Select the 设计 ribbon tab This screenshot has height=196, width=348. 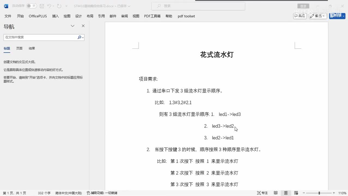[x=78, y=16]
